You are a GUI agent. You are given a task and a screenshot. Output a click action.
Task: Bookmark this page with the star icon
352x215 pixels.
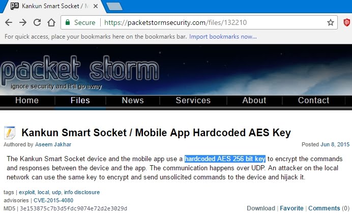pos(331,22)
